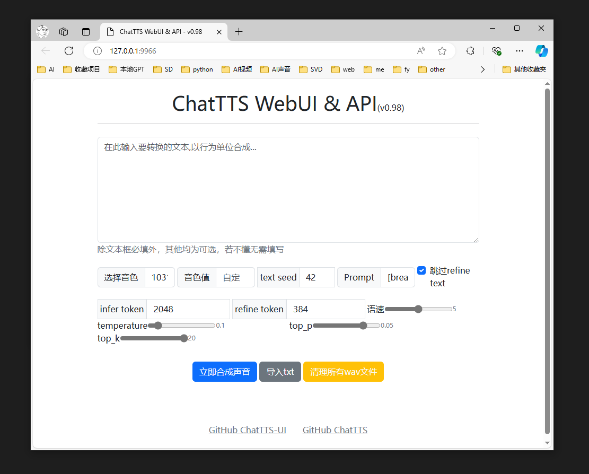The image size is (589, 474).
Task: Click the address bar URL 127.0.0.1:9966
Action: click(x=133, y=51)
